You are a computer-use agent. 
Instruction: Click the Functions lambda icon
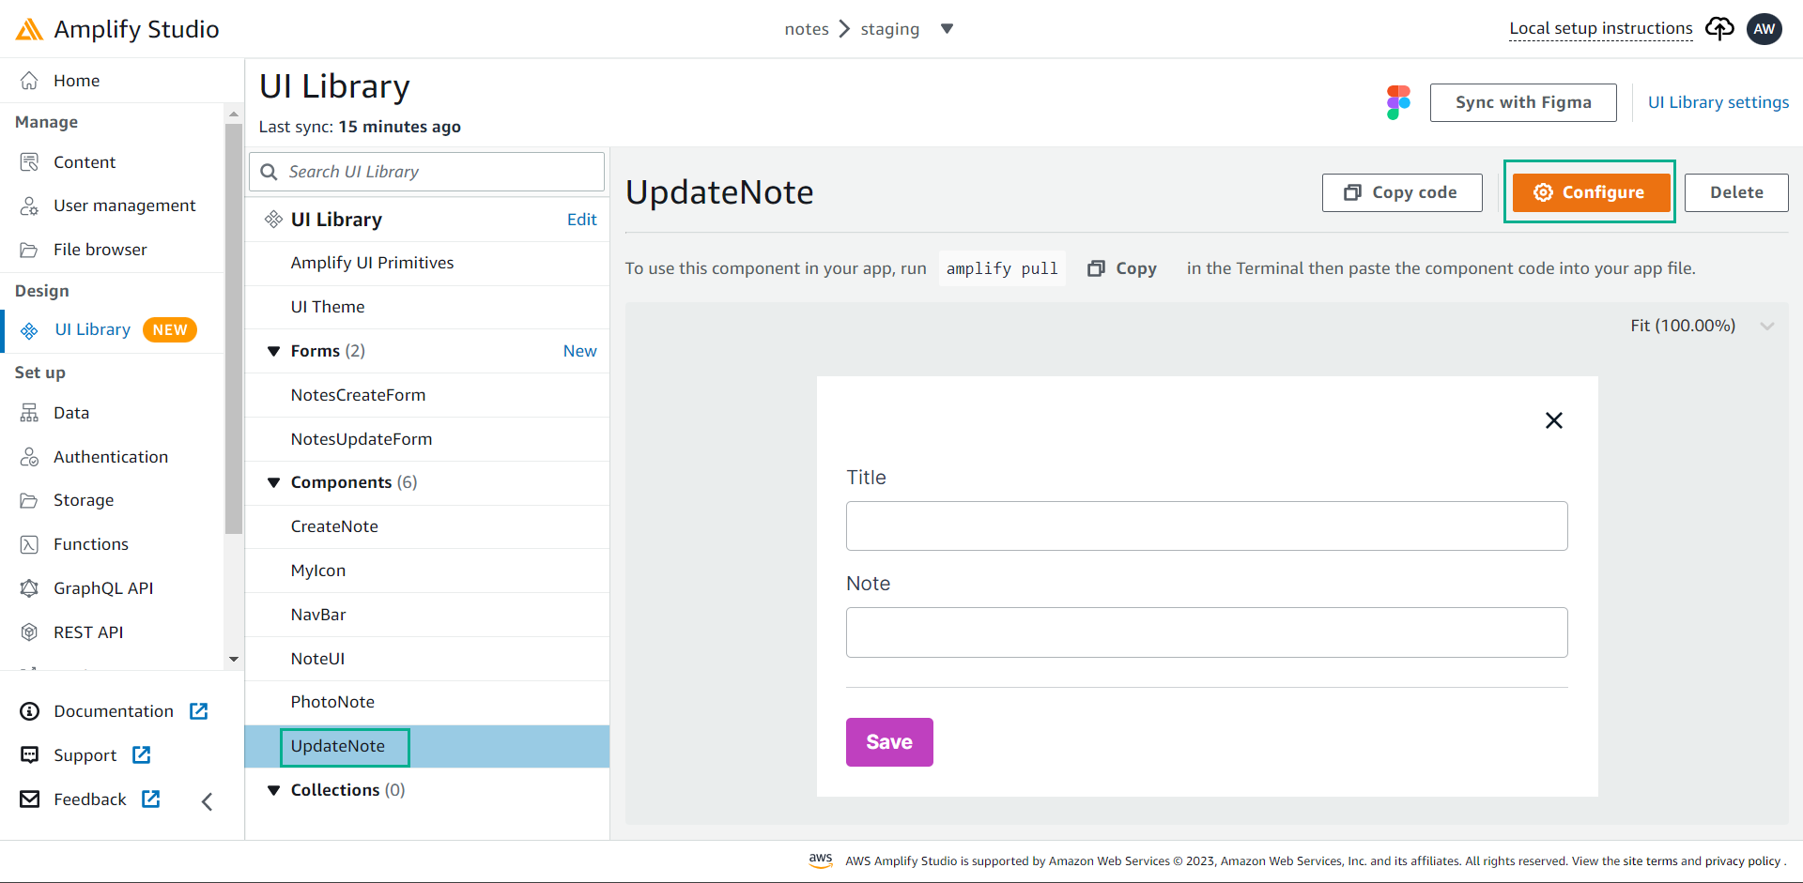pos(29,544)
